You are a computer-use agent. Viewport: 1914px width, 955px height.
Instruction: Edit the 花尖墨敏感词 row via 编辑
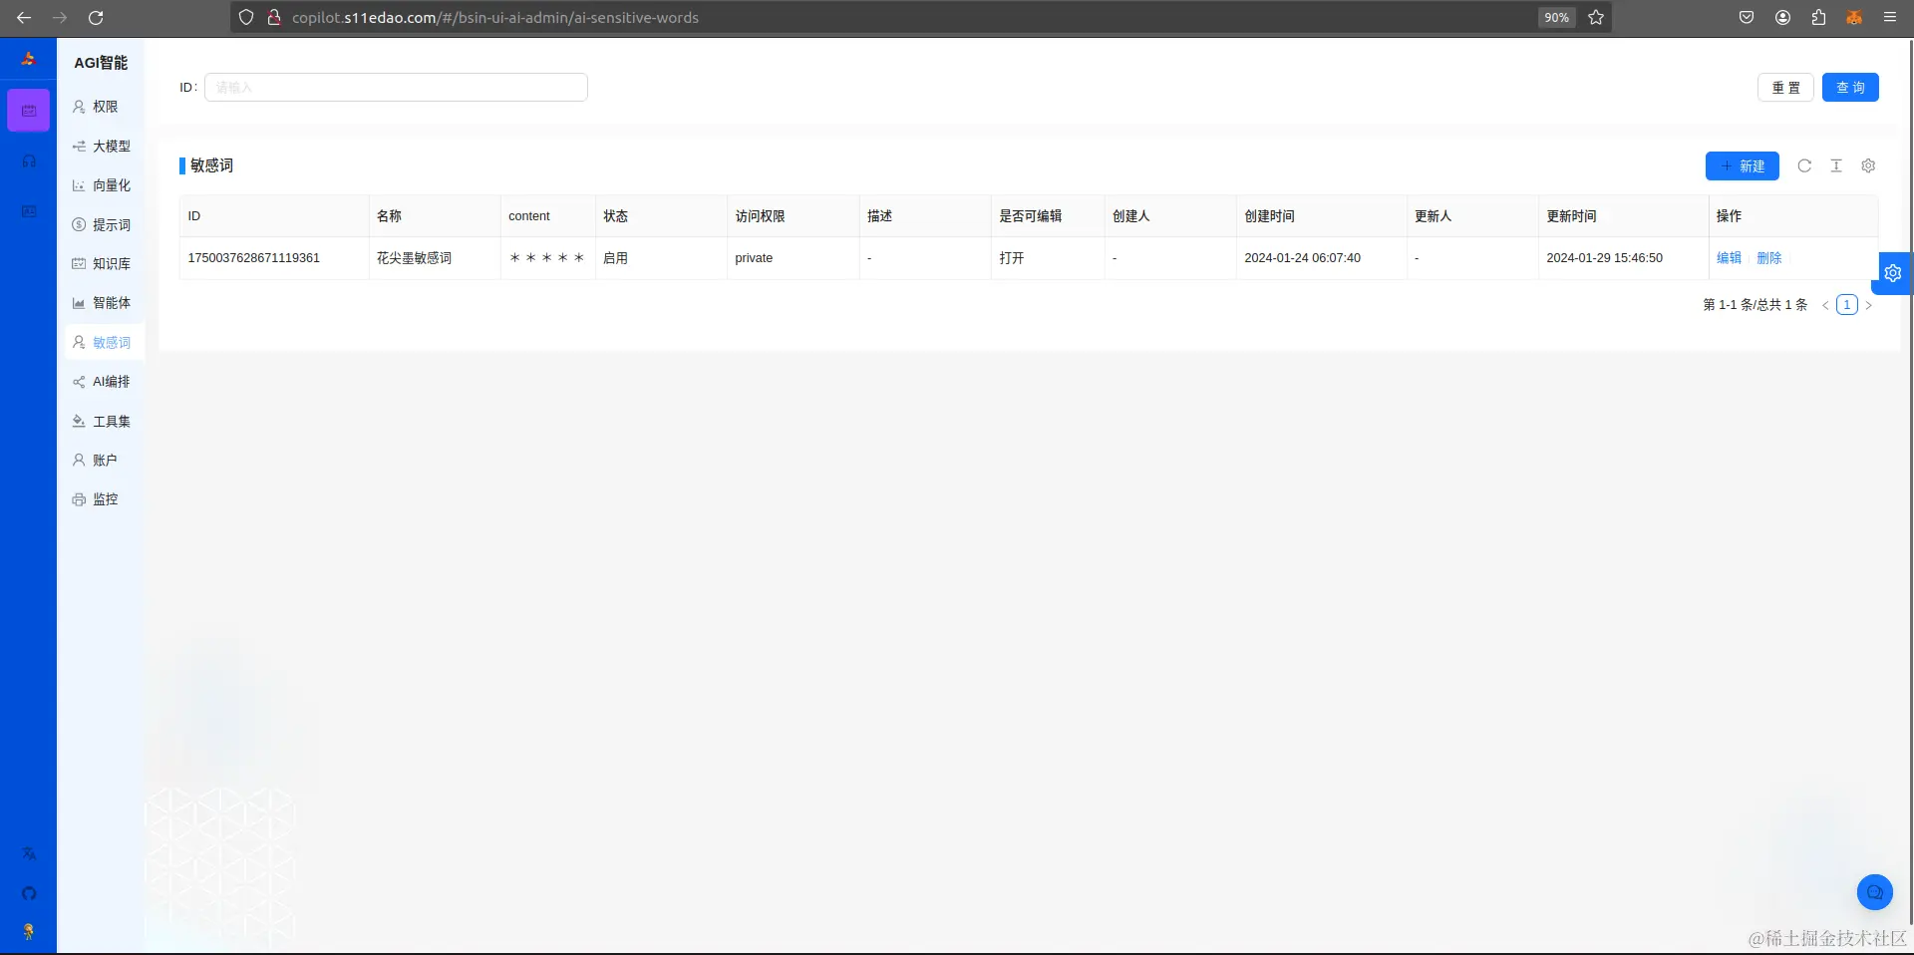tap(1729, 258)
